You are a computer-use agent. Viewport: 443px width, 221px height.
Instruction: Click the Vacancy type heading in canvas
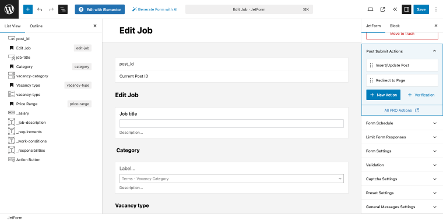(x=132, y=205)
